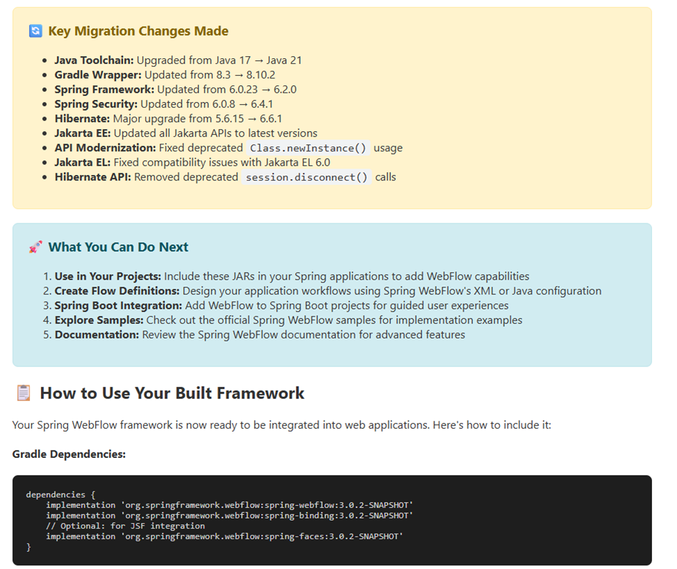Click the spring-binding dependency line in code block

[x=229, y=516]
